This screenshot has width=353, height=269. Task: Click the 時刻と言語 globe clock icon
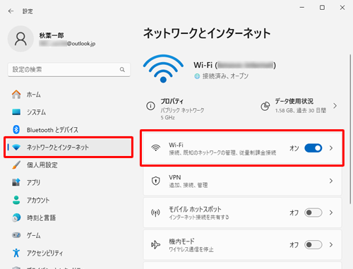(16, 217)
